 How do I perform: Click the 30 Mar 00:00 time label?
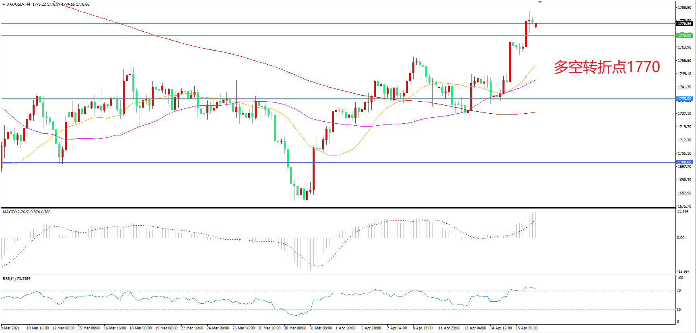coord(295,328)
